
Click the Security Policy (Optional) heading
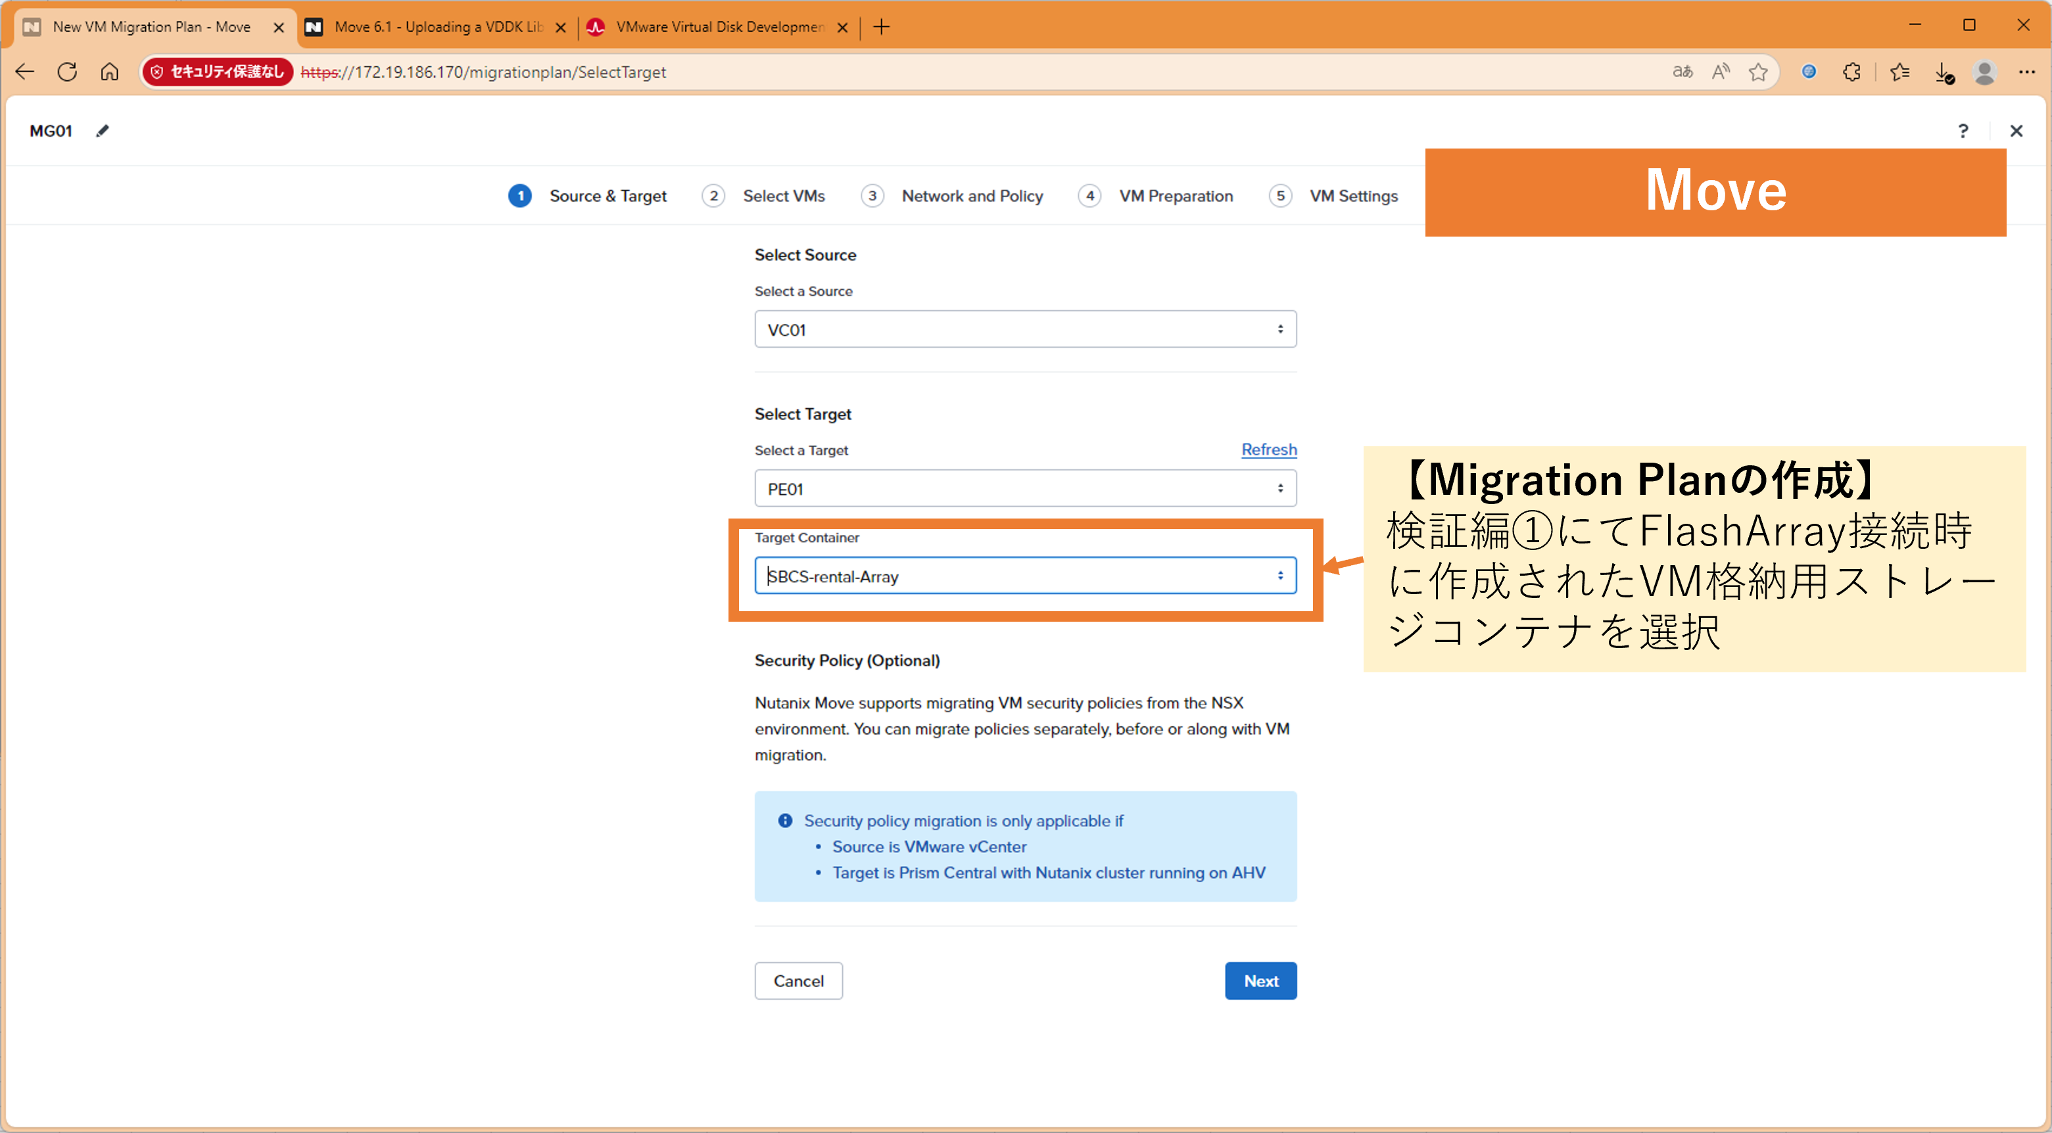847,661
